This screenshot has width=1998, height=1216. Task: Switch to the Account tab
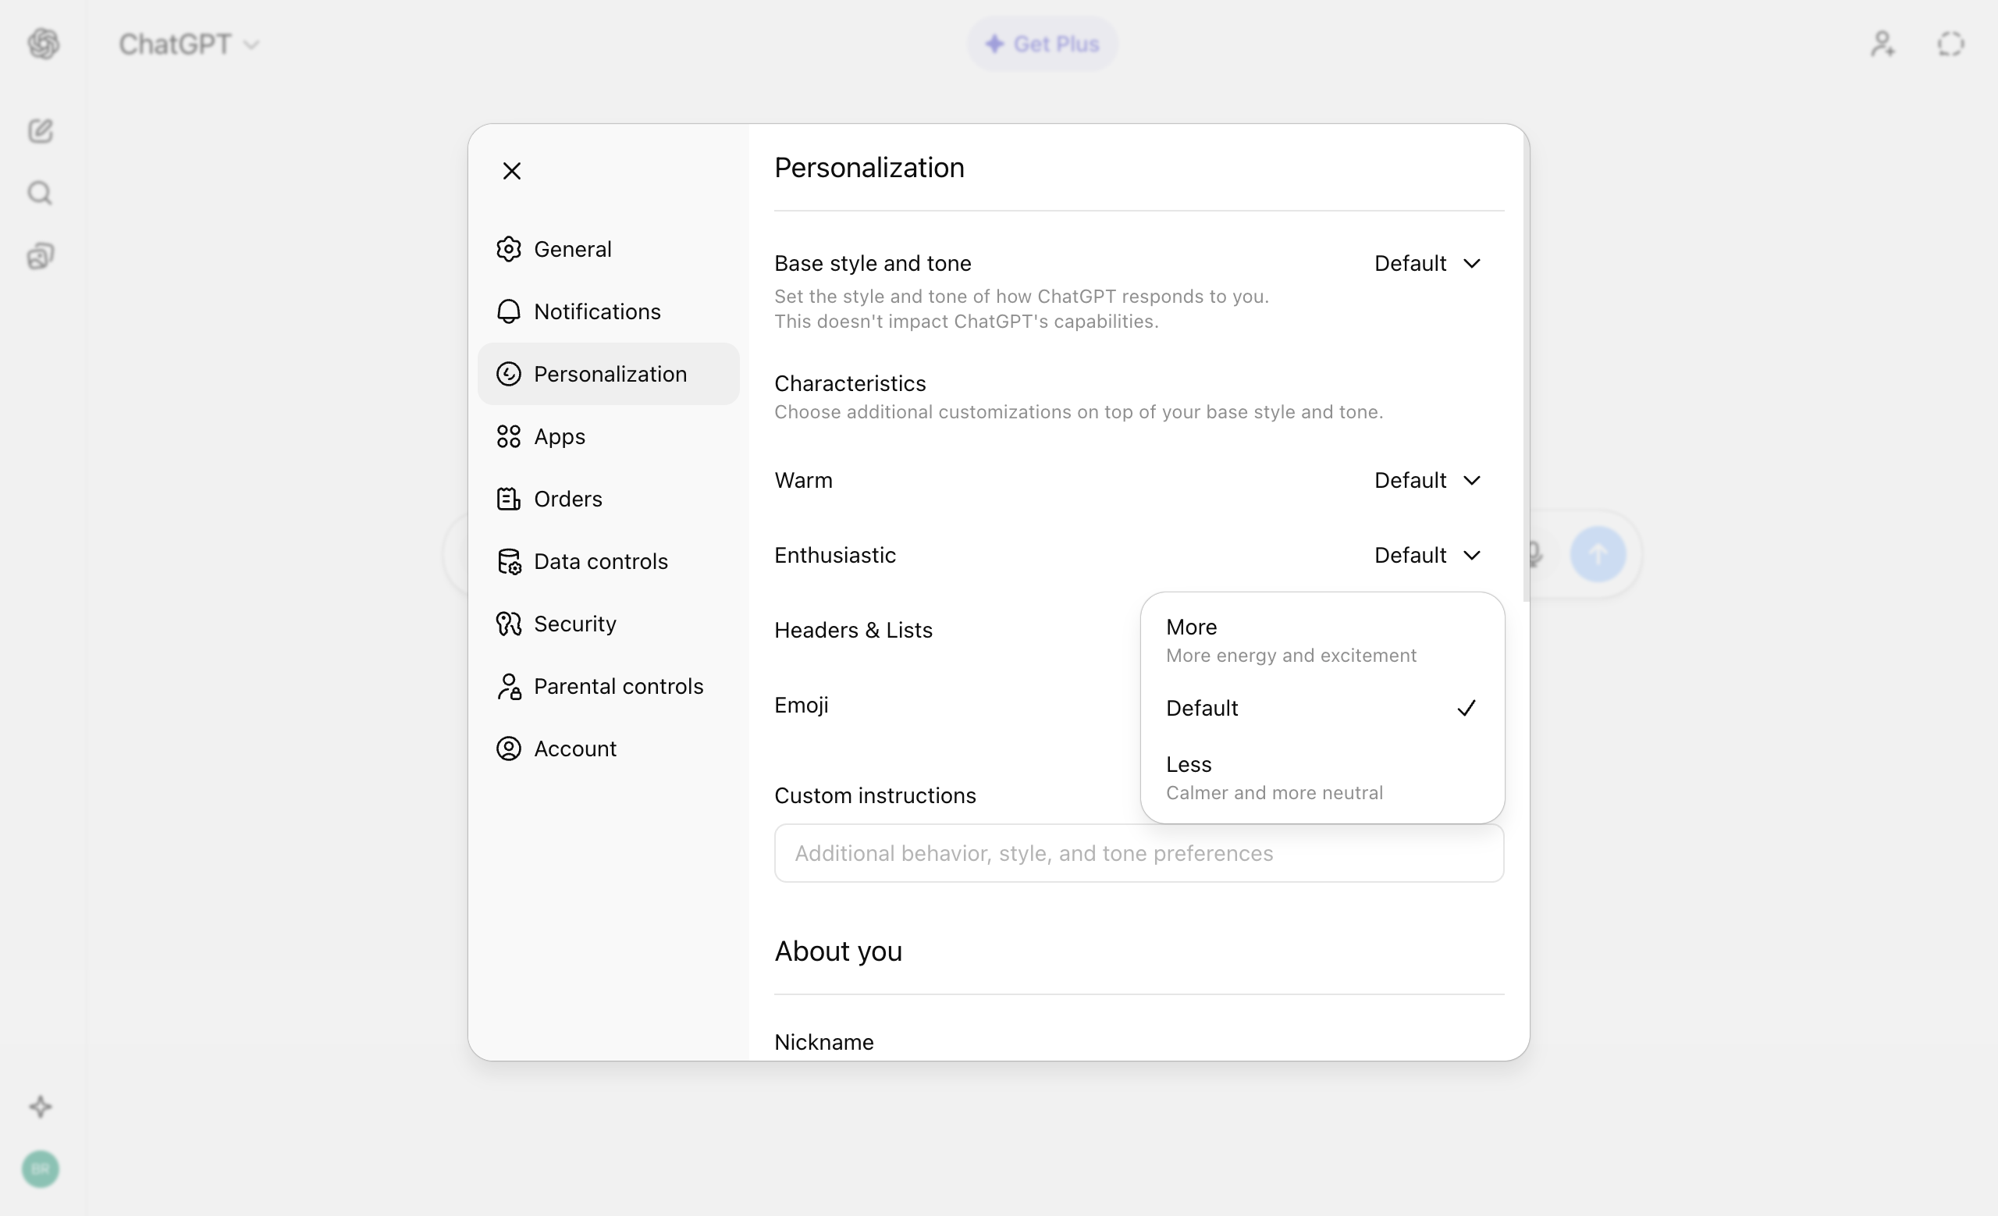608,748
